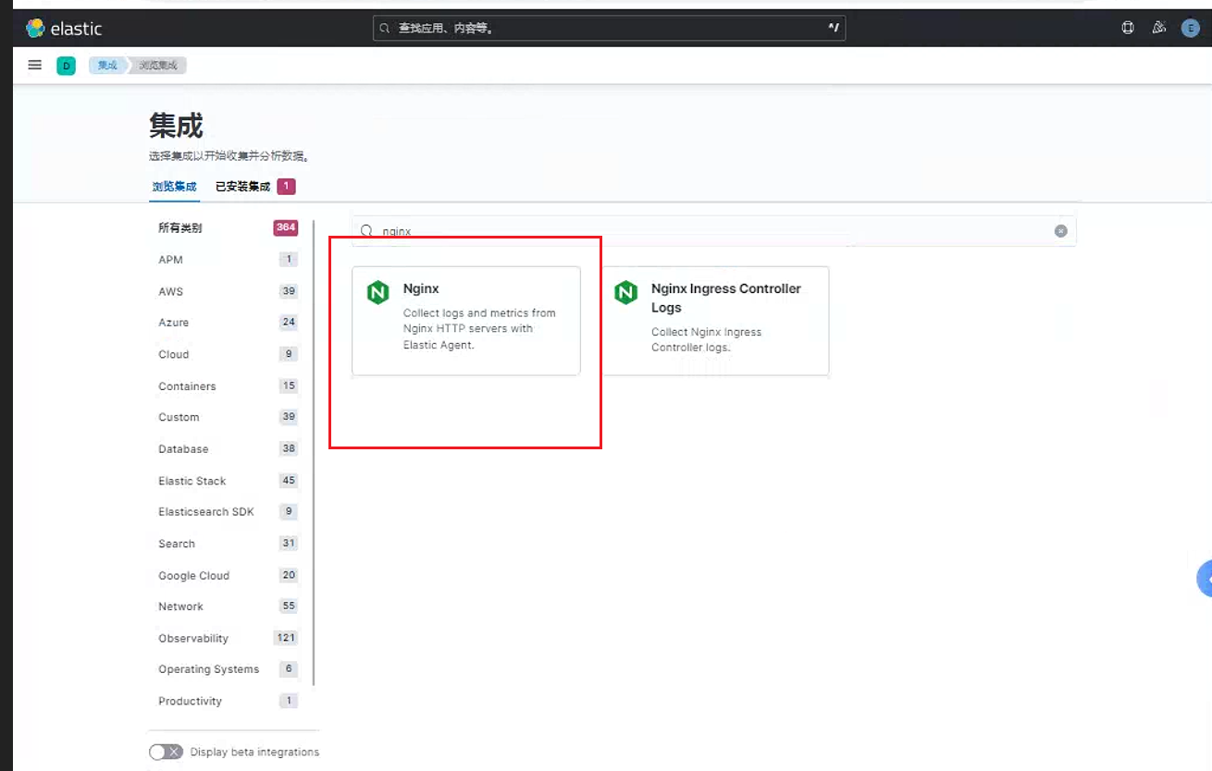The height and width of the screenshot is (771, 1212).
Task: Filter by the Custom category
Action: point(228,417)
